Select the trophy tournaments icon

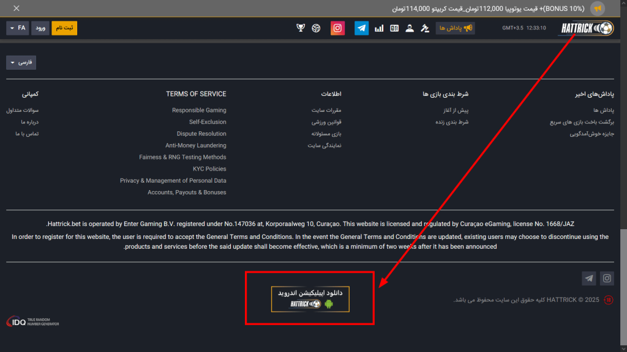301,28
